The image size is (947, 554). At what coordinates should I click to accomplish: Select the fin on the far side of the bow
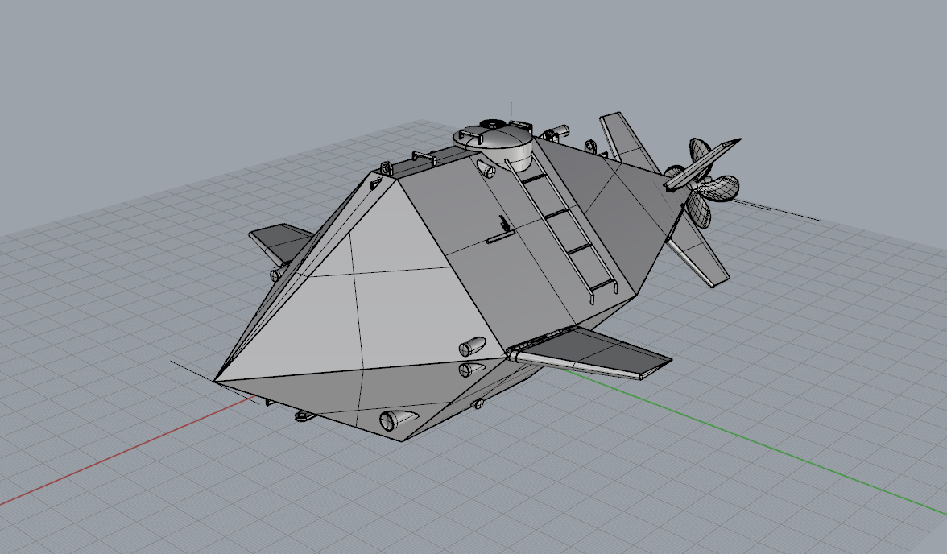[x=282, y=243]
